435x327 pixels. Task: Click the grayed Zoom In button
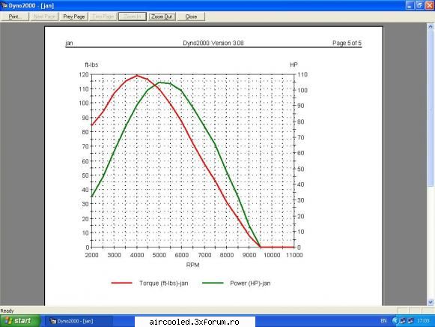pos(133,16)
